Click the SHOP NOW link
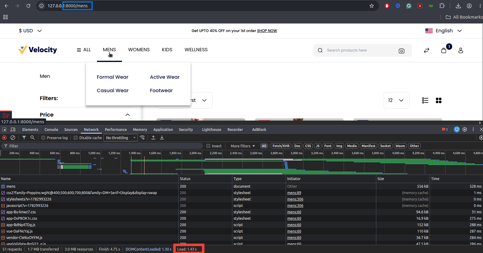The width and height of the screenshot is (483, 253). (x=267, y=31)
